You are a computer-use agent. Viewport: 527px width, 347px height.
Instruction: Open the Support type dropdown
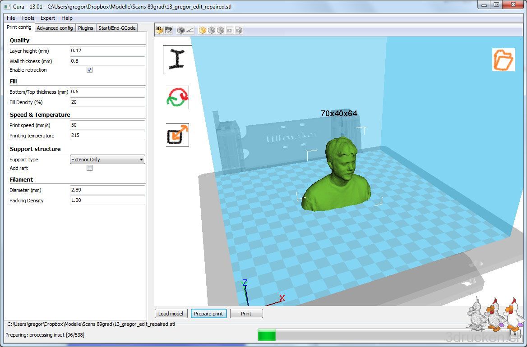coord(107,160)
